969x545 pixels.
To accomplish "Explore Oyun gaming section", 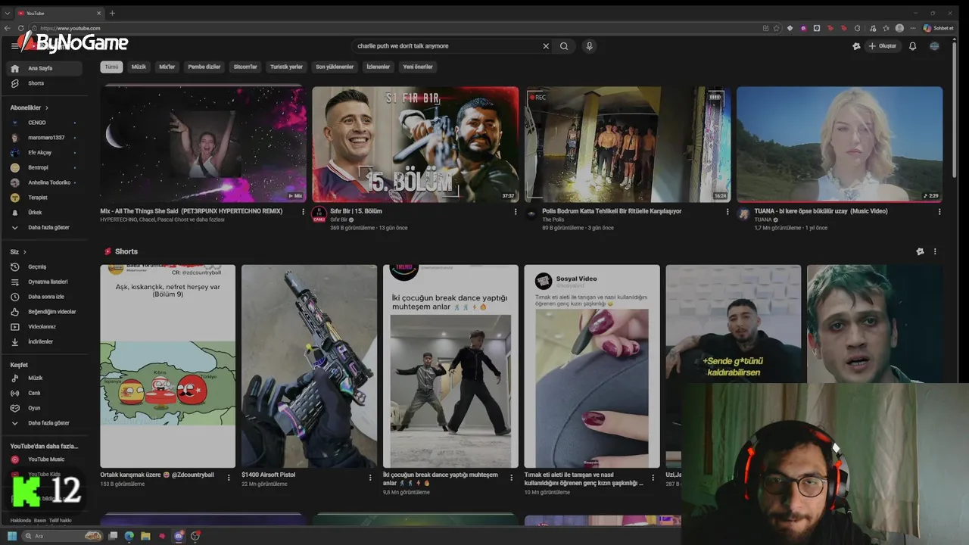I will point(44,408).
